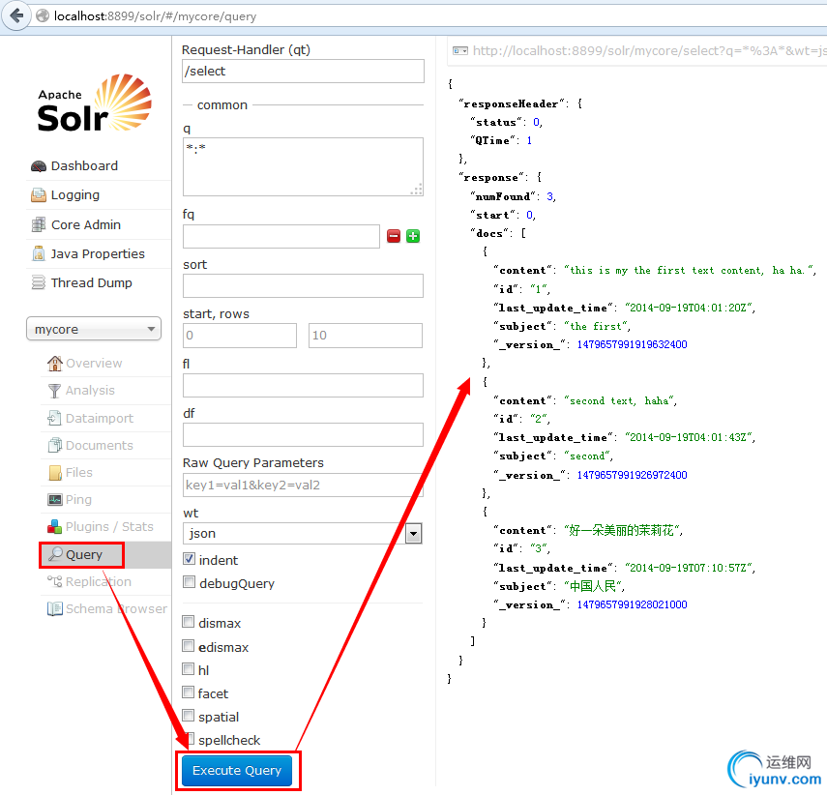The width and height of the screenshot is (827, 795).
Task: Open the Java Properties menu item
Action: coord(100,253)
